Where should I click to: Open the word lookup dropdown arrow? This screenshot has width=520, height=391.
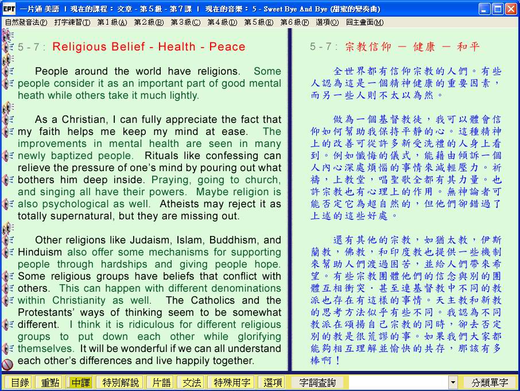coord(453,382)
